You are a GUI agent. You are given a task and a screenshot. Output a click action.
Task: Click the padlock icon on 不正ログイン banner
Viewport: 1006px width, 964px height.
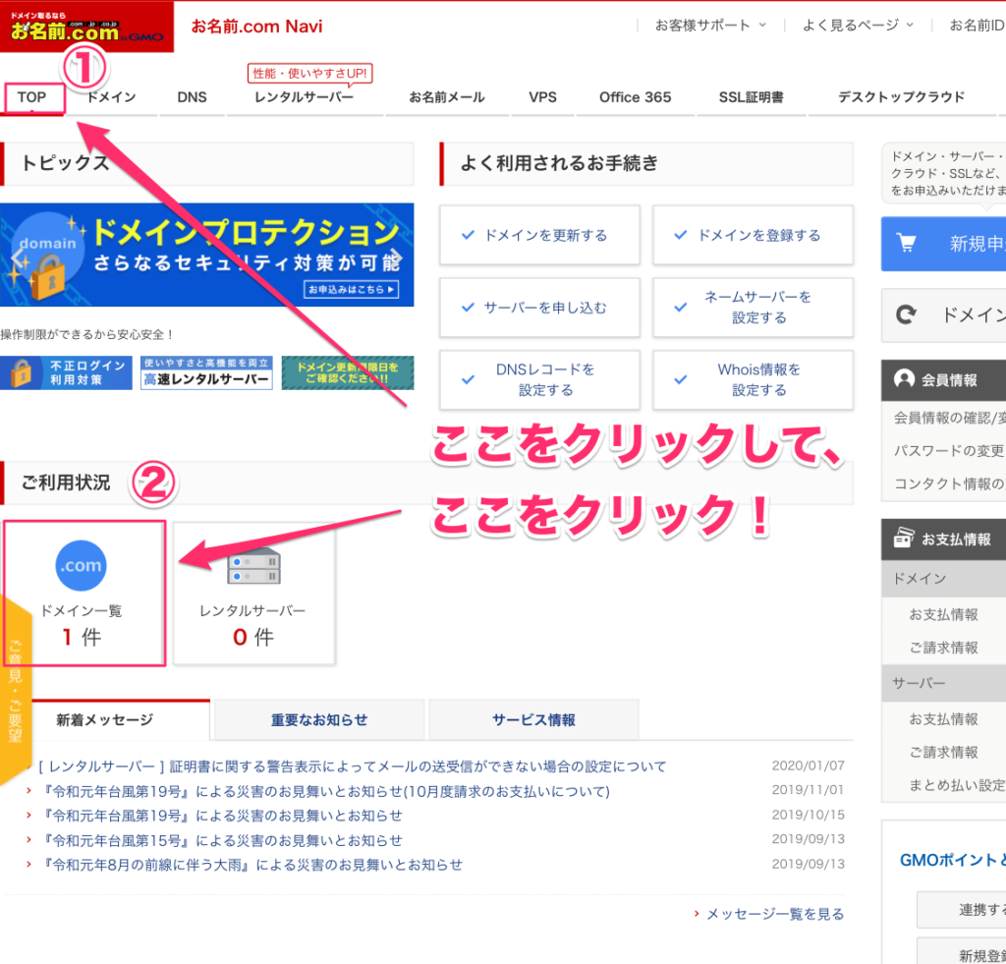click(21, 372)
